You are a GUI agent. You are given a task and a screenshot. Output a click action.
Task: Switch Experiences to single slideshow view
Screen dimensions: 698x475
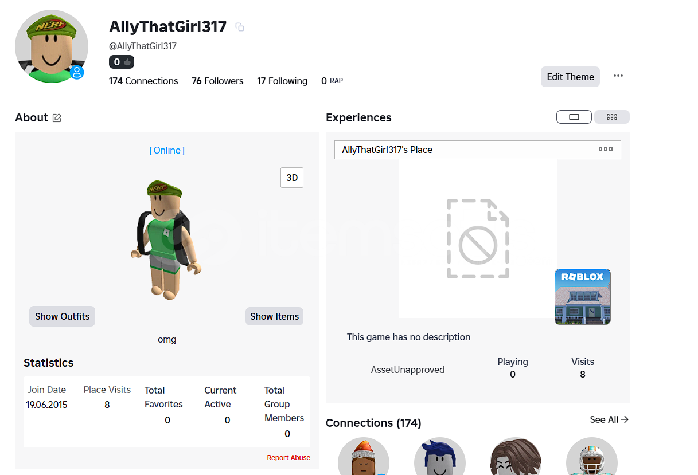point(574,117)
